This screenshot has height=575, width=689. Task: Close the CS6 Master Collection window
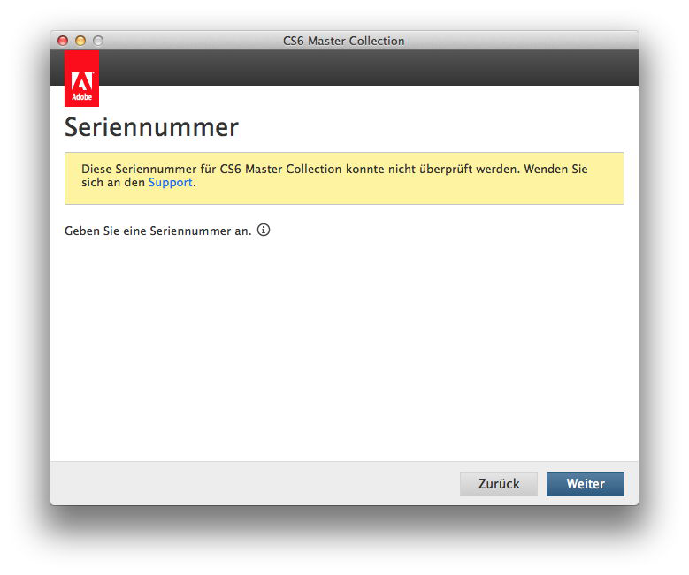click(x=63, y=41)
